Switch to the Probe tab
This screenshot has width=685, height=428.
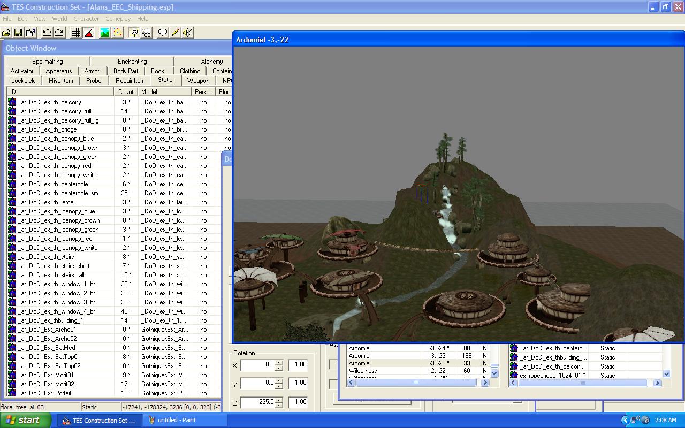tap(94, 81)
